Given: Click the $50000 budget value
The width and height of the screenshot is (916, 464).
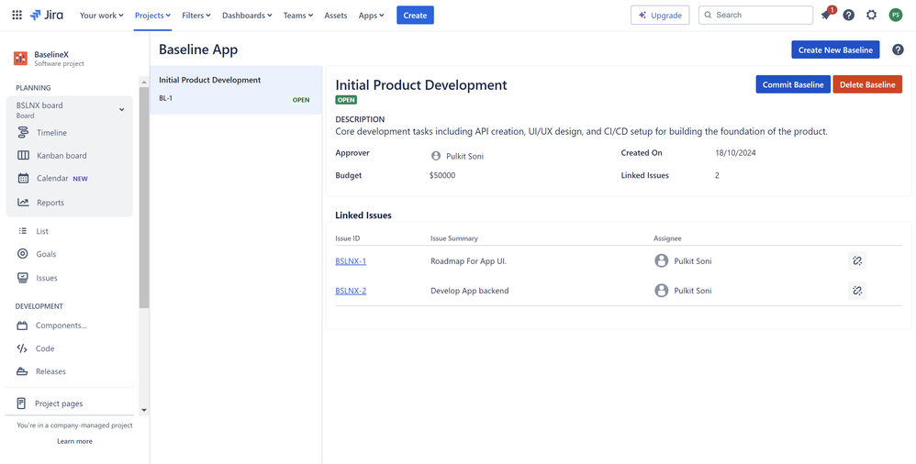Looking at the screenshot, I should pos(442,175).
